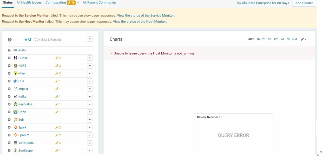Open the Charts pencil edit dropdown

(x=304, y=39)
